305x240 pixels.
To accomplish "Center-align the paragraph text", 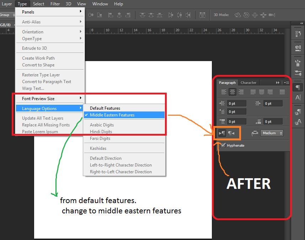I will tap(232, 92).
